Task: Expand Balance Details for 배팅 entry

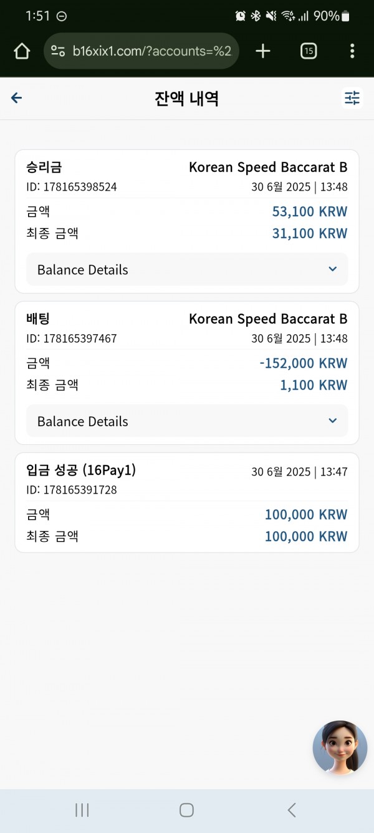Action: point(187,421)
